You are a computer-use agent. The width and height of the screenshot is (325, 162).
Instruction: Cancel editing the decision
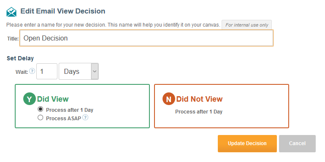pyautogui.click(x=297, y=143)
